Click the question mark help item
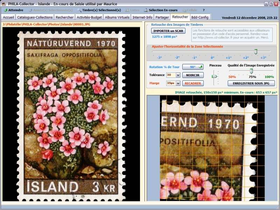The width and height of the screenshot is (280, 210). [x=204, y=10]
